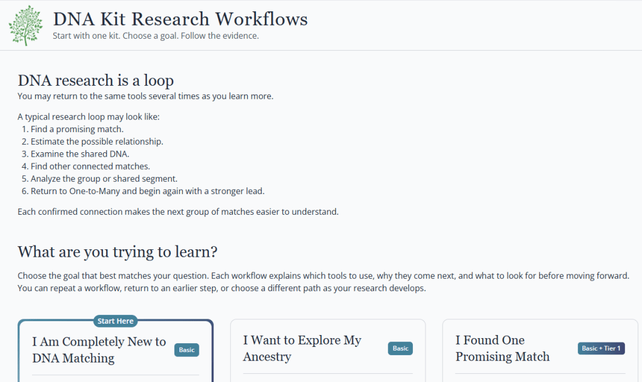Click the DNA Kit Research Workflows title
This screenshot has height=382, width=642.
pos(180,19)
